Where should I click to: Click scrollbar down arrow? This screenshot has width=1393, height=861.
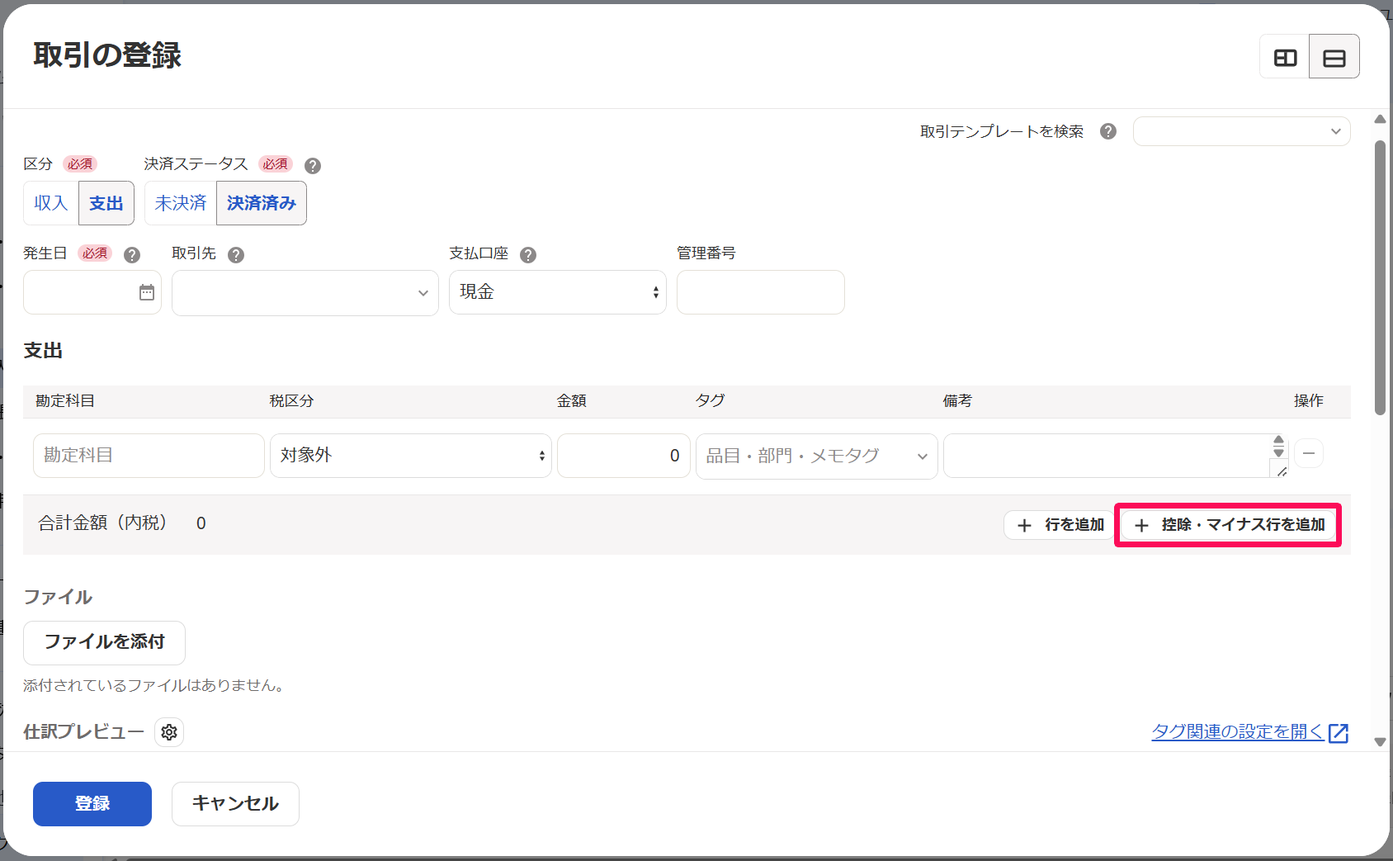[x=1380, y=741]
